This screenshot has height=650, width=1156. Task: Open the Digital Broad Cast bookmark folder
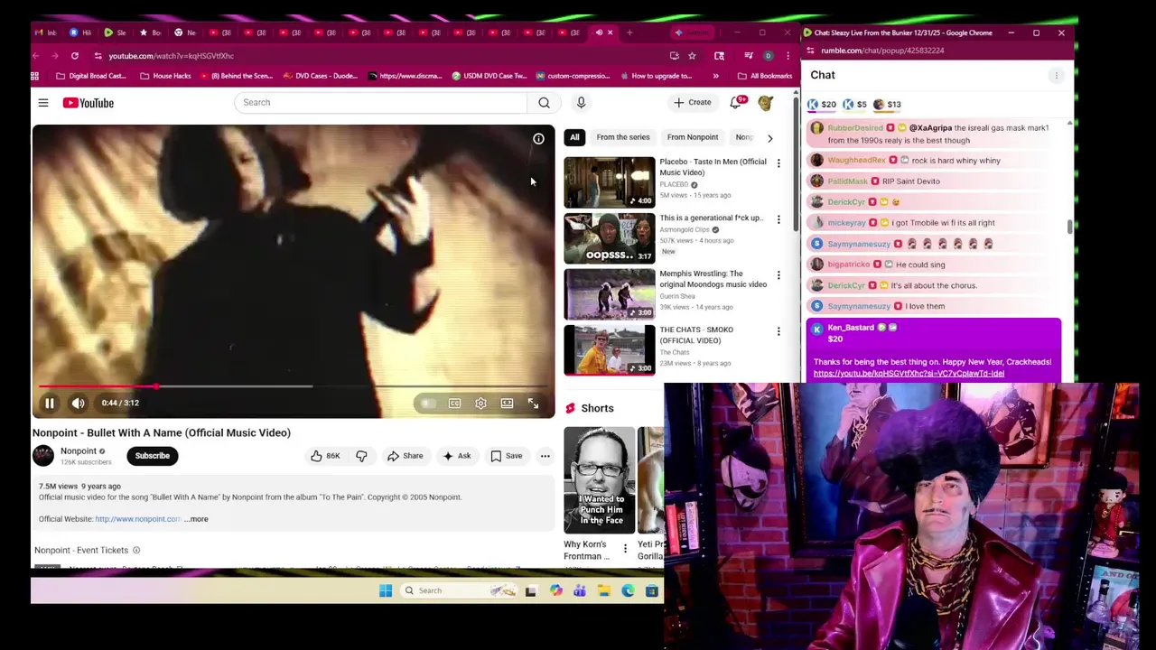click(x=90, y=76)
